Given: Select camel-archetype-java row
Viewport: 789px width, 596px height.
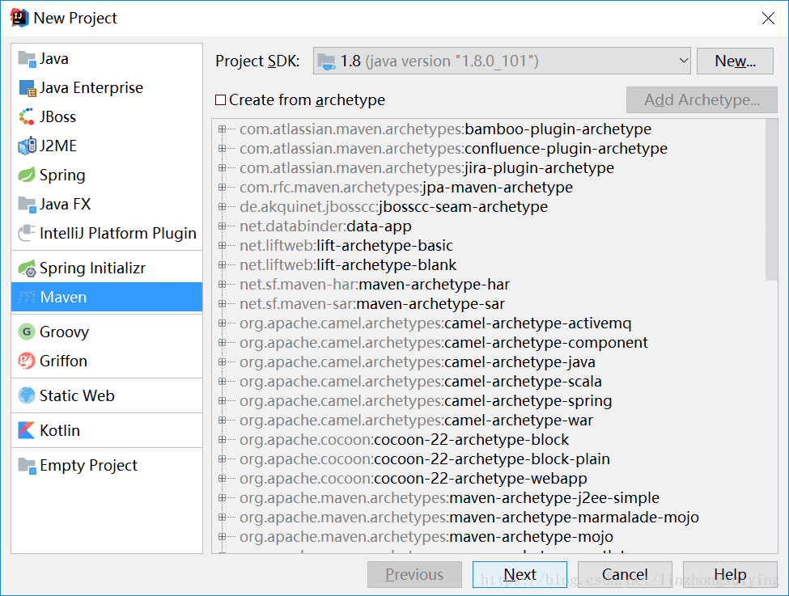Looking at the screenshot, I should (417, 362).
